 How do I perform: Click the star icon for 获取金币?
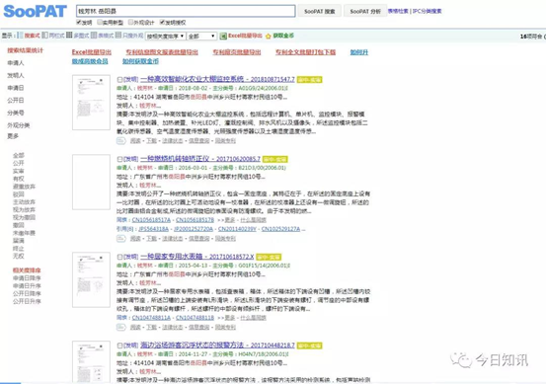[x=269, y=36]
